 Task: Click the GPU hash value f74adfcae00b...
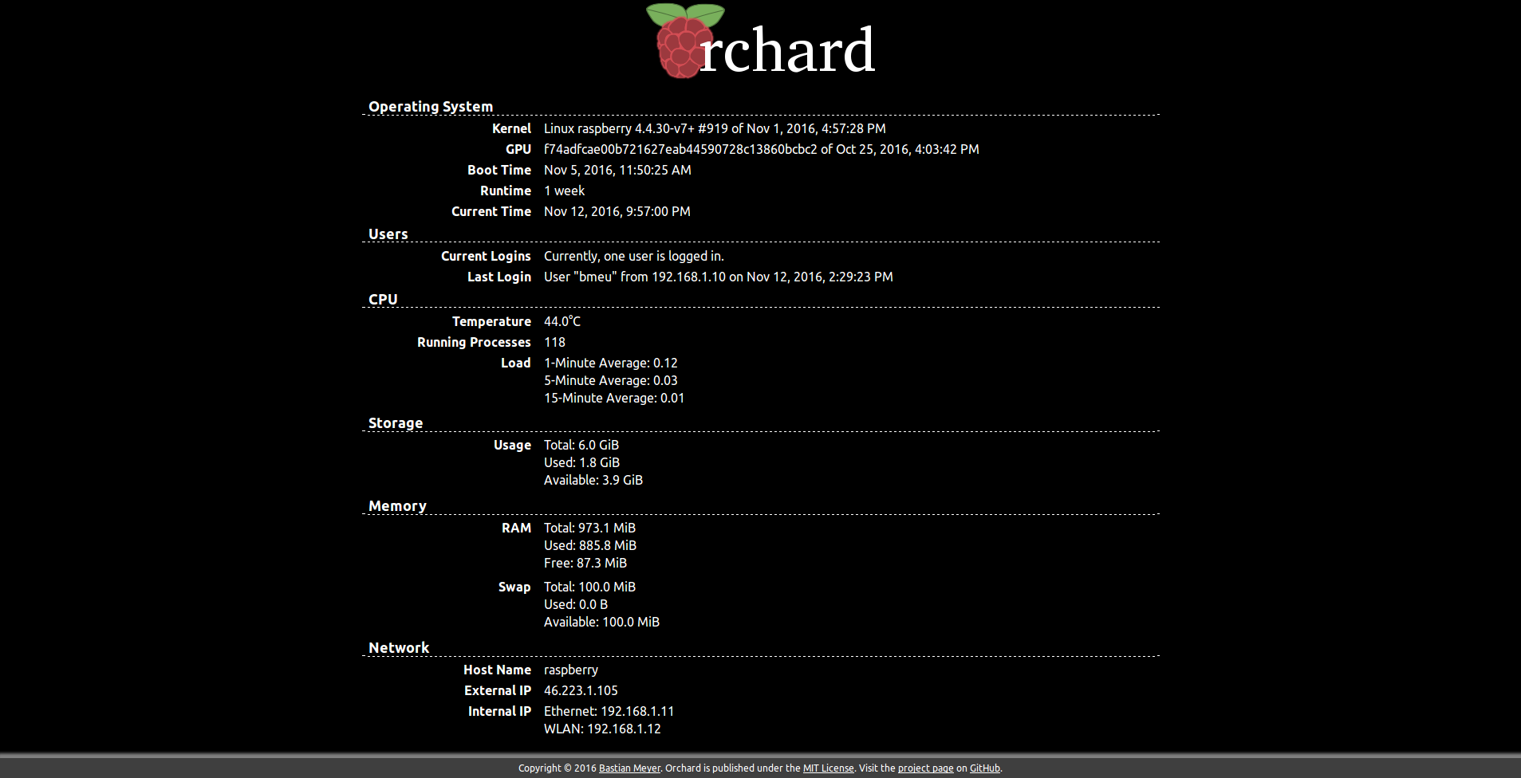680,149
